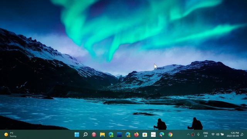Open the white tile app beside Store
The width and height of the screenshot is (247, 139).
[x=153, y=135]
